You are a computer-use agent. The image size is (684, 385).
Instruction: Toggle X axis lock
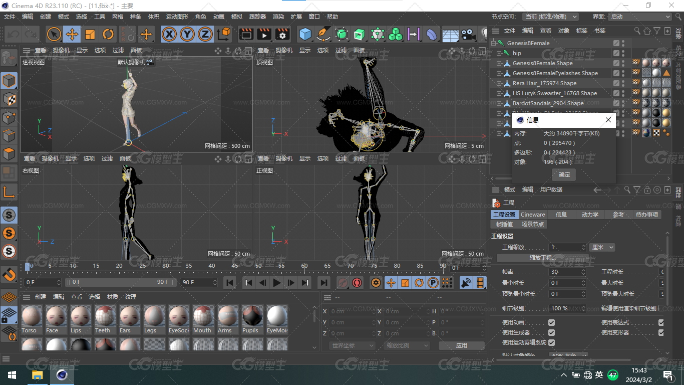(x=170, y=34)
